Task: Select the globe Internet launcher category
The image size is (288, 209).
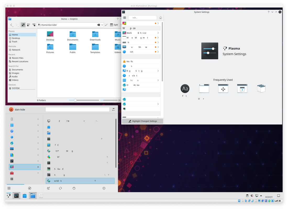Action: click(x=25, y=143)
